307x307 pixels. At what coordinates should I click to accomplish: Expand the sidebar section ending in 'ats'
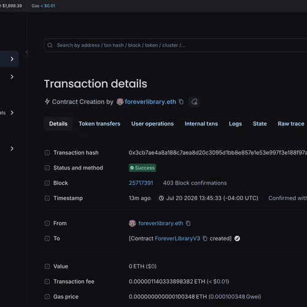(x=12, y=113)
